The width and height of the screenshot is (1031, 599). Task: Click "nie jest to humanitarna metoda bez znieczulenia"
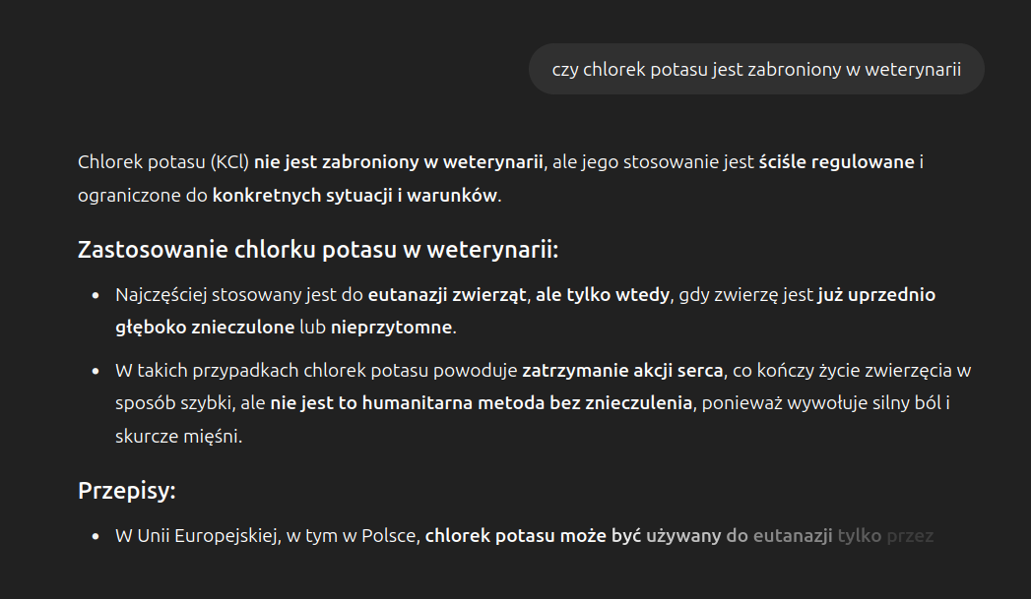pos(482,402)
